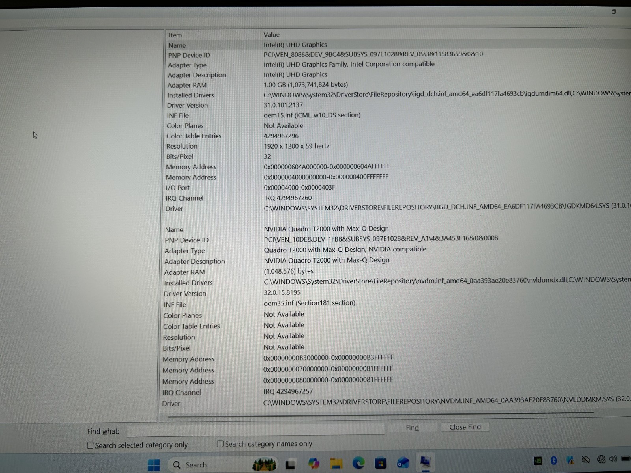Select memory address 0x00000000B3000000 value

coord(328,358)
